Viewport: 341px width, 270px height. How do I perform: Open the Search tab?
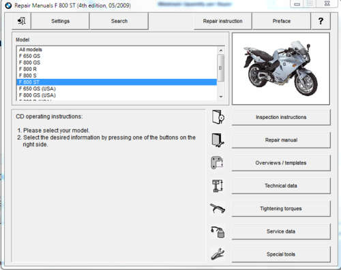119,21
